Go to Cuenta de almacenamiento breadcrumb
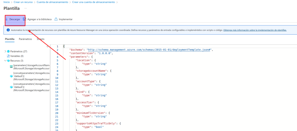This screenshot has width=297, height=131. (x=52, y=2)
